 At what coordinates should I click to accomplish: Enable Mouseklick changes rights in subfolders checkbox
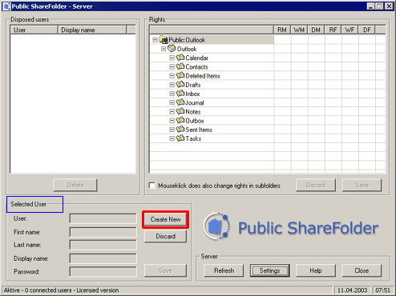tap(152, 186)
